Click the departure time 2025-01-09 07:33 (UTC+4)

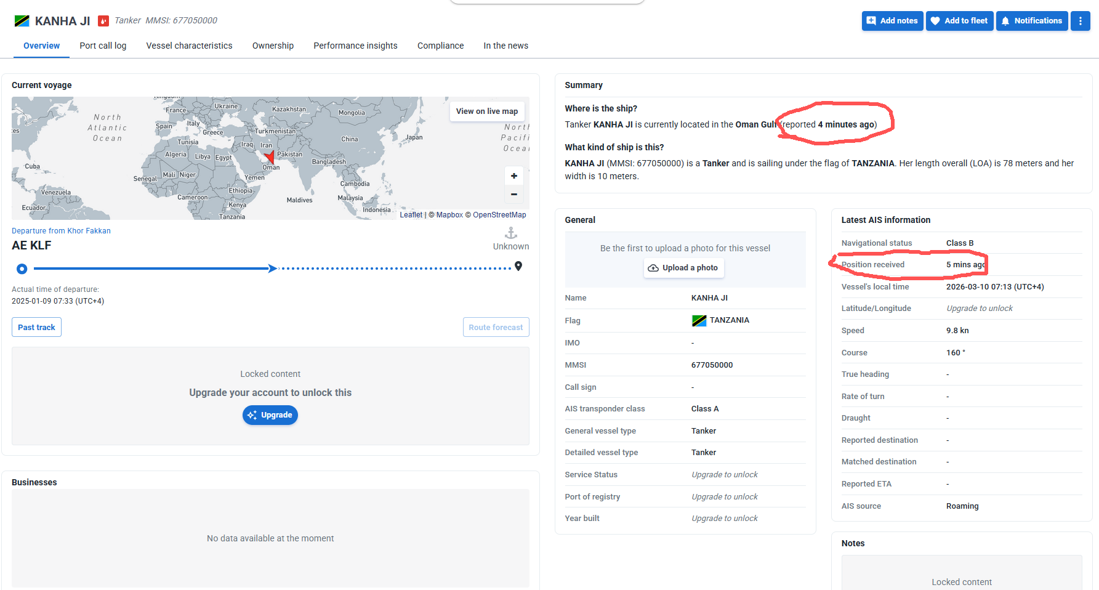click(58, 301)
